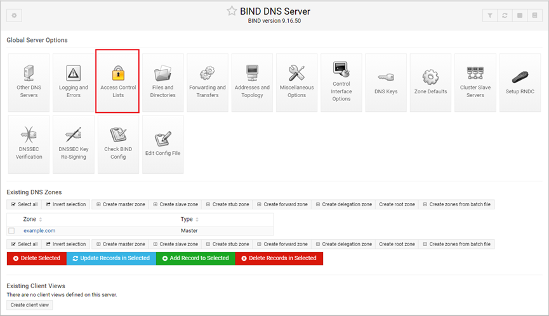Image resolution: width=549 pixels, height=316 pixels.
Task: Open Logging and Errors settings
Action: click(74, 82)
